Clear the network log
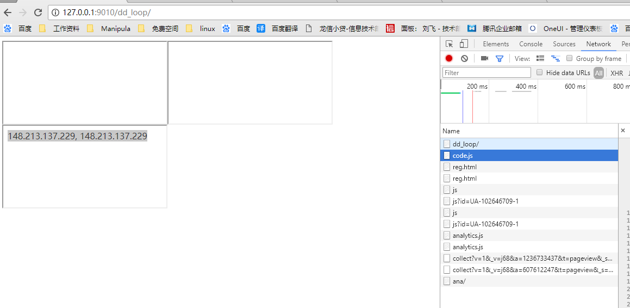This screenshot has height=308, width=630. pos(464,58)
